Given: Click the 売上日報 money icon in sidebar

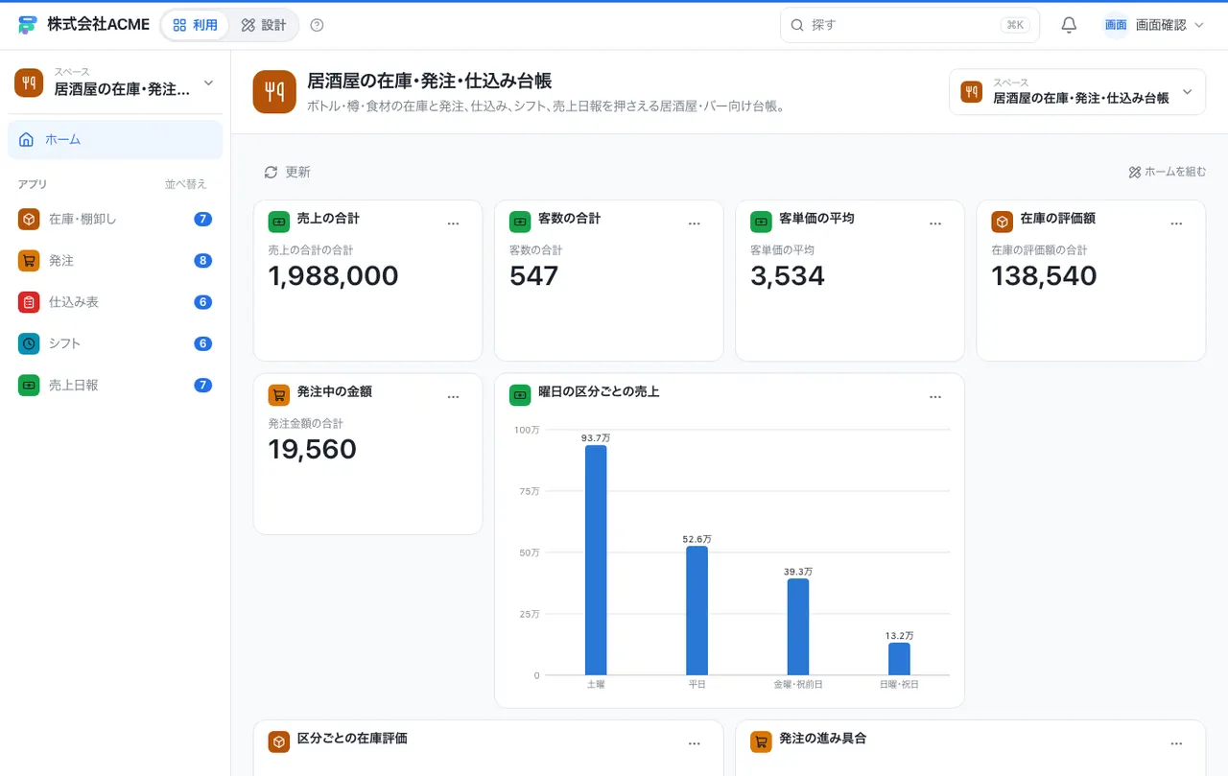Looking at the screenshot, I should (x=29, y=385).
